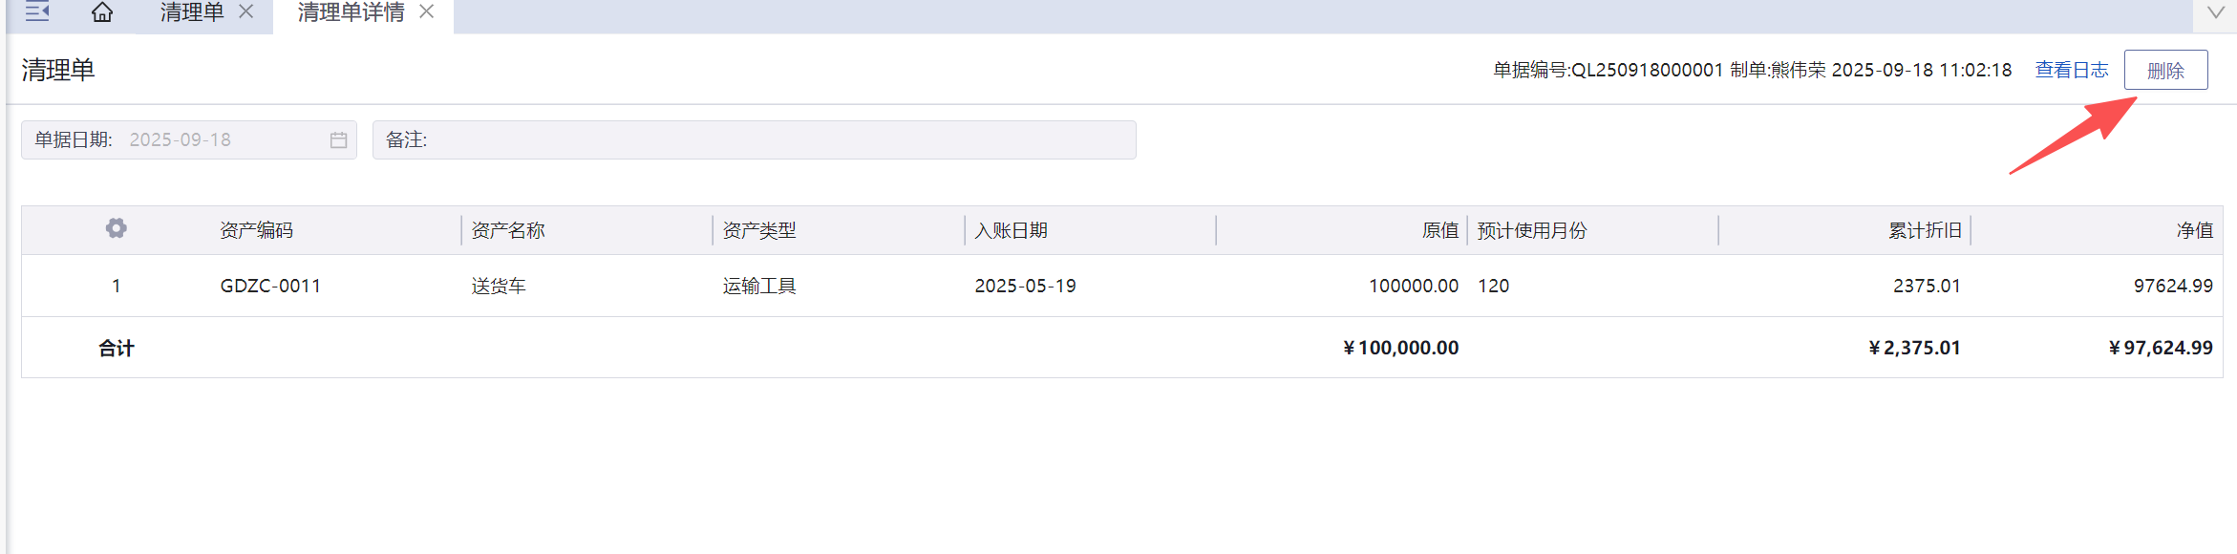Click the 净值 column header

tap(2194, 230)
